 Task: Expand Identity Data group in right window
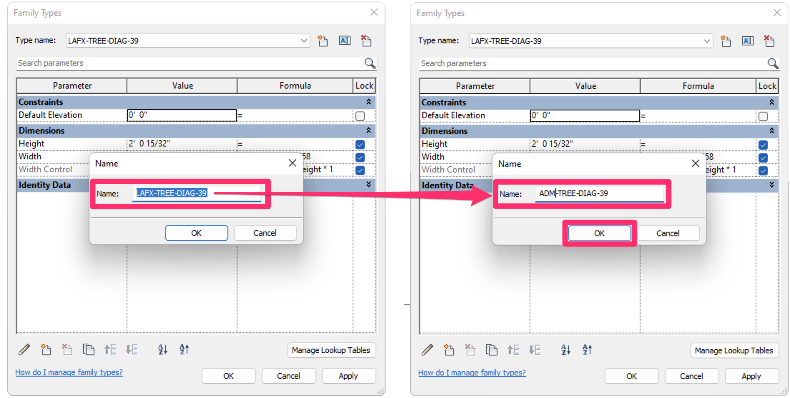coord(771,185)
